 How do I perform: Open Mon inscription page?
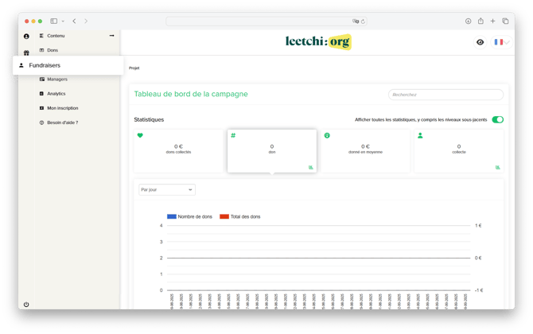tap(63, 108)
